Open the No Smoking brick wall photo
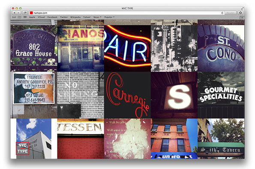Screen dimensions: 255x169 pyautogui.click(x=81, y=95)
